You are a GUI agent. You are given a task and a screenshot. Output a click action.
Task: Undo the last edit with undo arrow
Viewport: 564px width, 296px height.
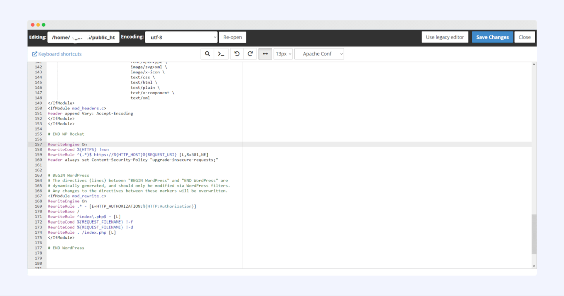tap(237, 54)
